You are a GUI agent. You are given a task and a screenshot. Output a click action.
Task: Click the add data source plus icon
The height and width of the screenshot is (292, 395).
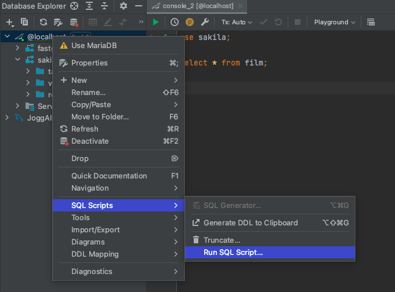(x=10, y=22)
